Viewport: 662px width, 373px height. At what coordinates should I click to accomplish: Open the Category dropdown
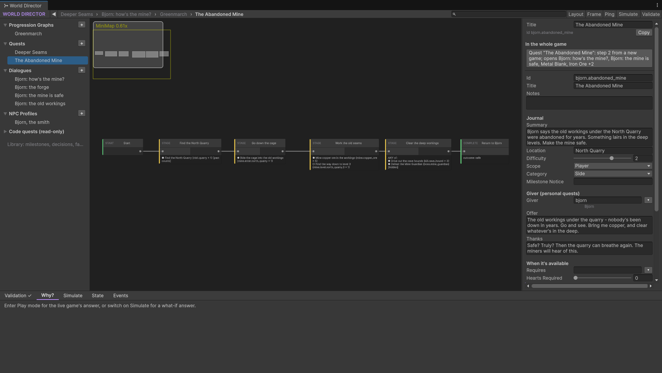click(x=613, y=174)
